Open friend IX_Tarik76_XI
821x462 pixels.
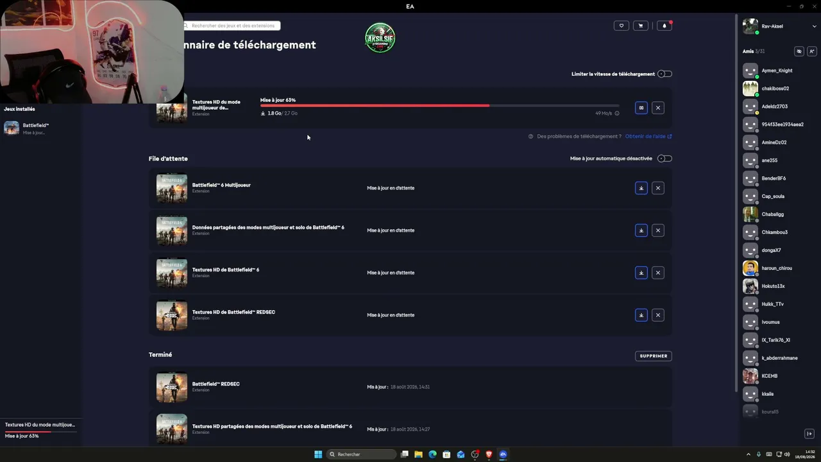point(775,340)
